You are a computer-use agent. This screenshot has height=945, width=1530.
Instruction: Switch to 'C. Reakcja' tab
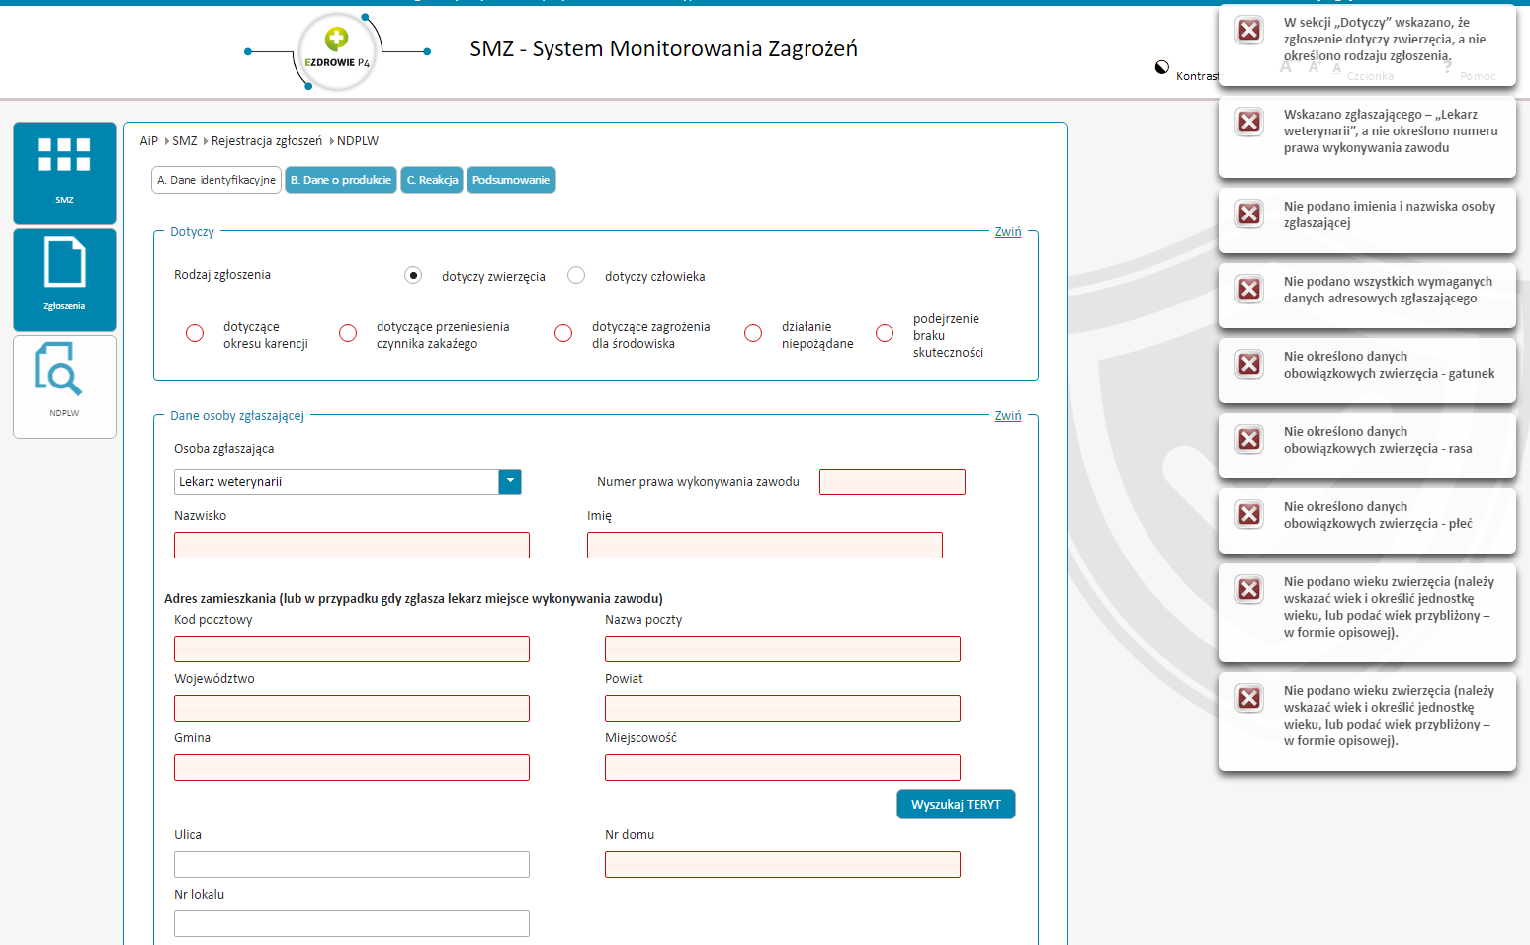tap(432, 180)
